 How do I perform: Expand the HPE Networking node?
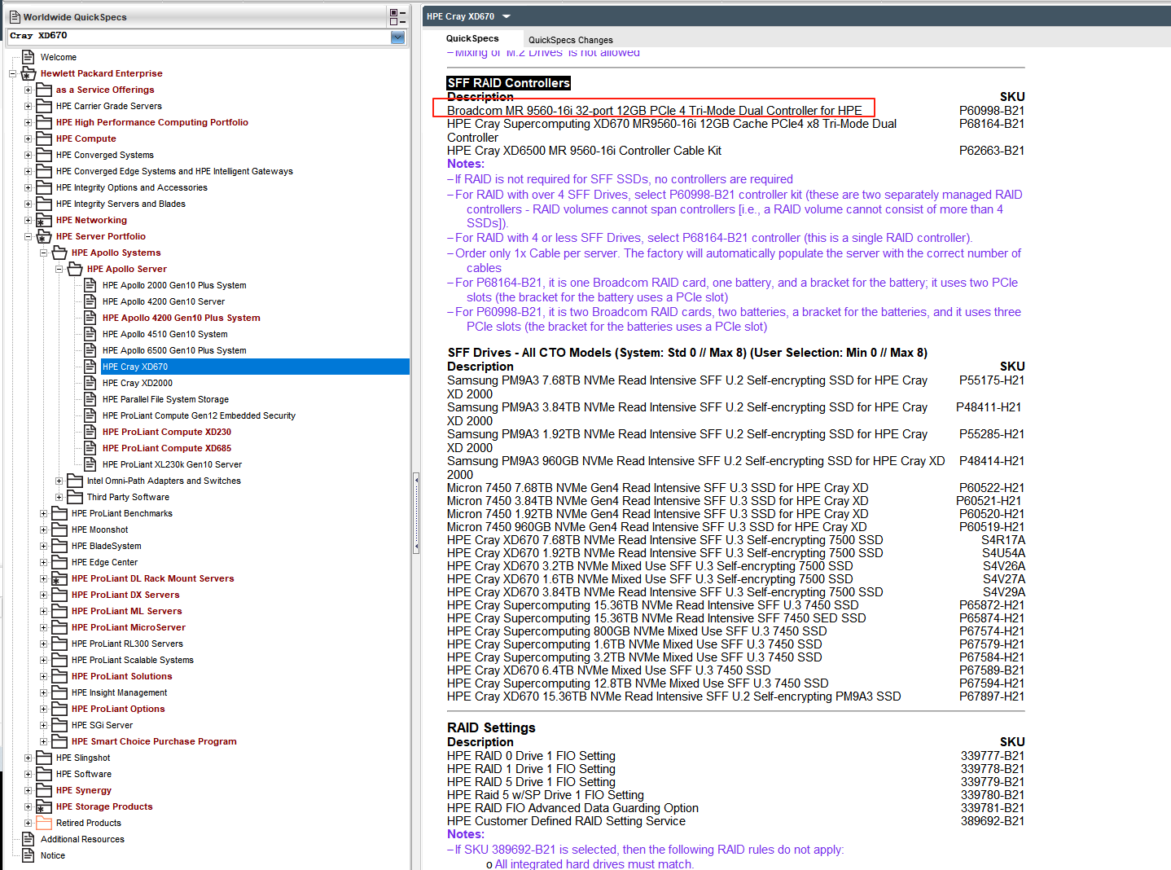[x=28, y=220]
